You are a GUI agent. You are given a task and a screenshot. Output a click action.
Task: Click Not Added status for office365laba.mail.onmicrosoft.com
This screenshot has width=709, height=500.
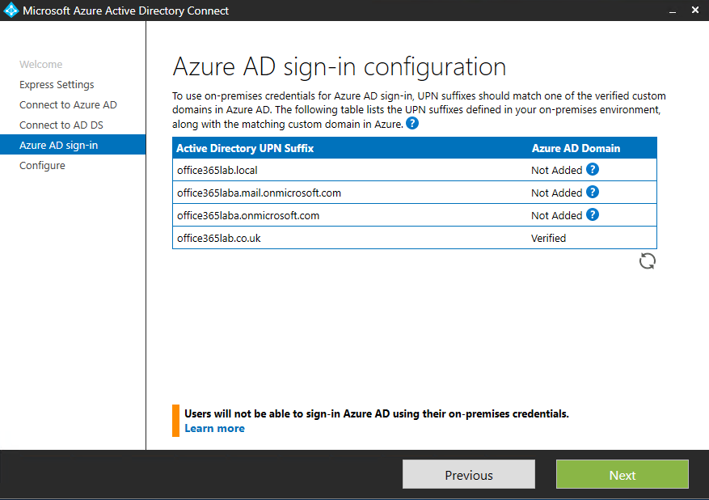click(557, 193)
